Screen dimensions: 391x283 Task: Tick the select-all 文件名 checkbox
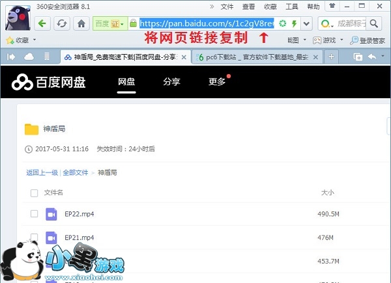34,193
